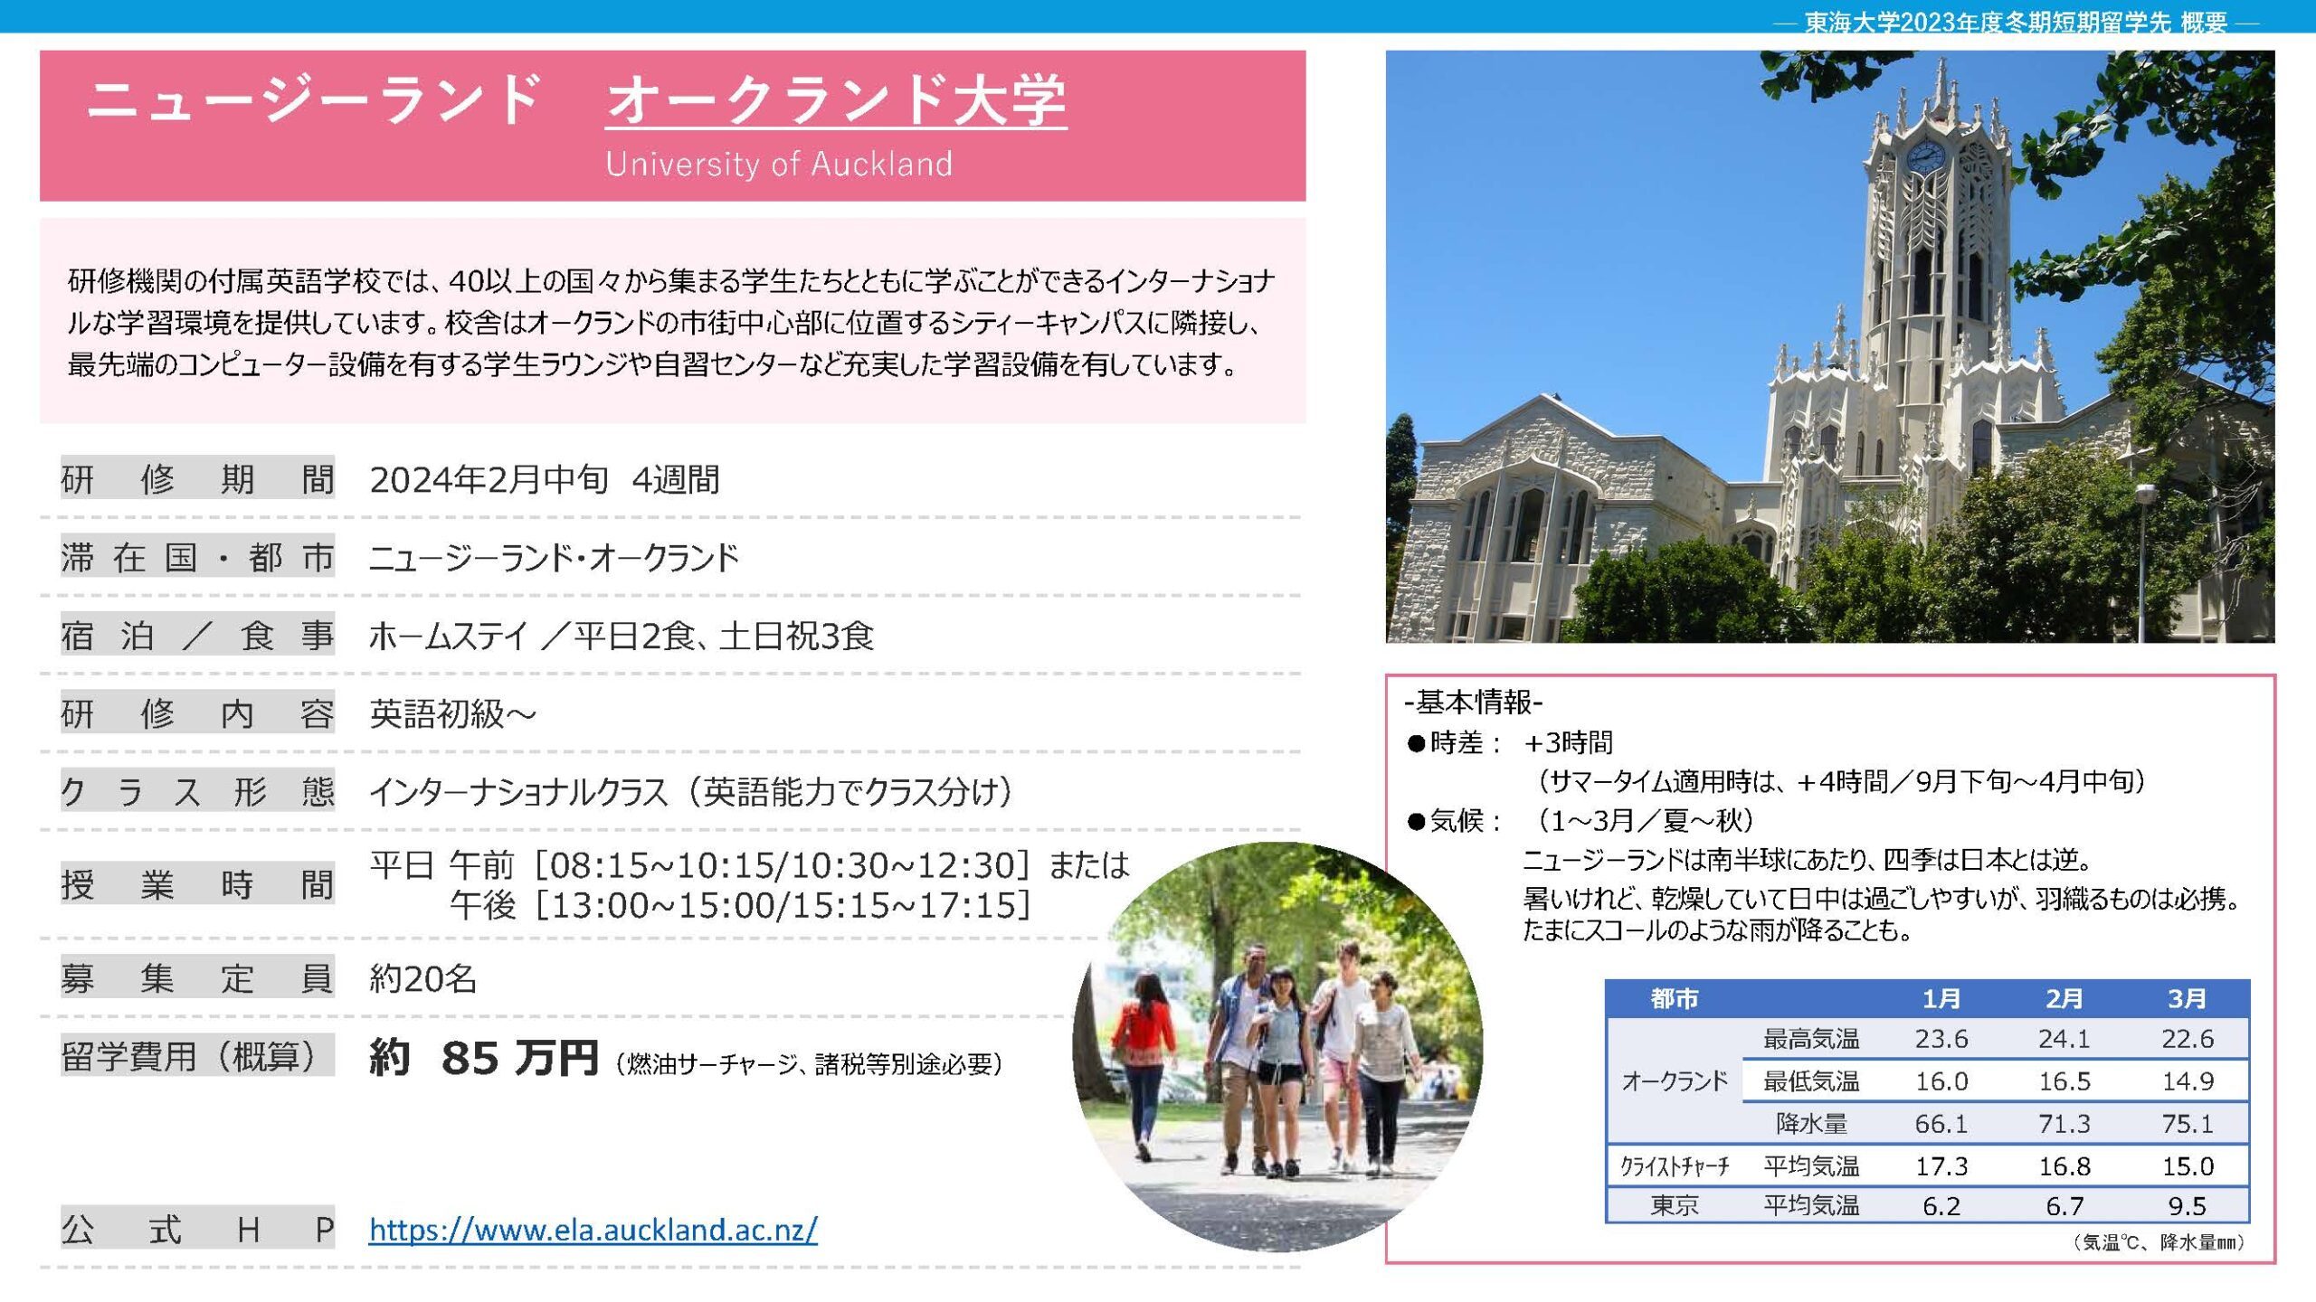Click the 東海大学2023年度冬期短期留学先 概要 header
2316x1302 pixels.
tap(2016, 22)
